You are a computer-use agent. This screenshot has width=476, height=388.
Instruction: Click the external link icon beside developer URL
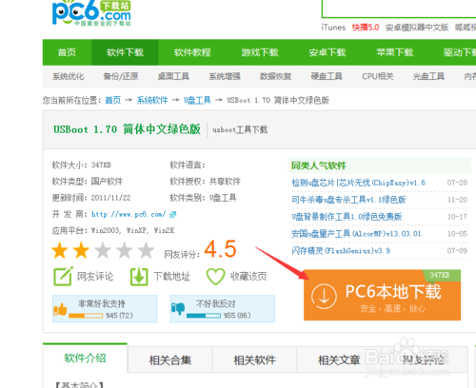pyautogui.click(x=172, y=215)
